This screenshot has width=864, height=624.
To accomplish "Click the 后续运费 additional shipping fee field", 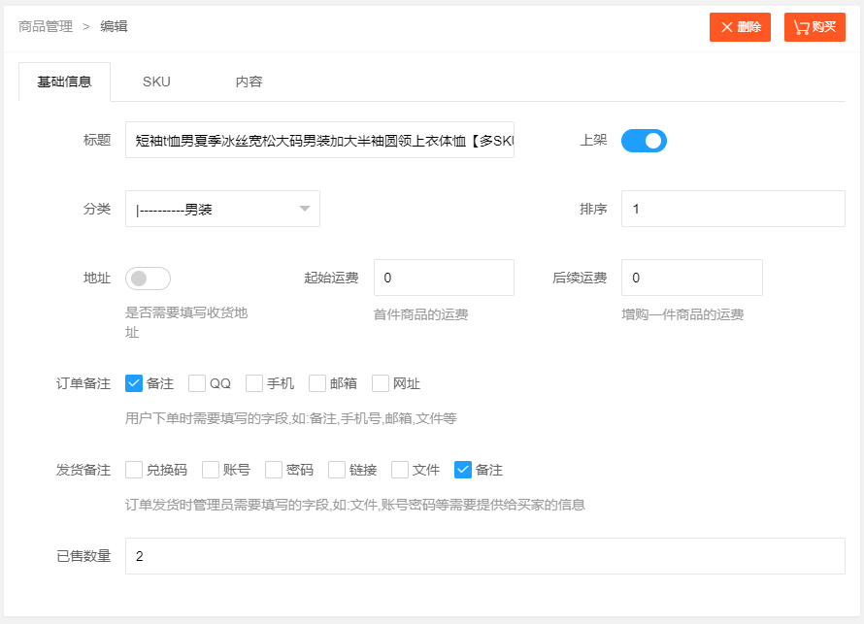I will click(x=691, y=278).
